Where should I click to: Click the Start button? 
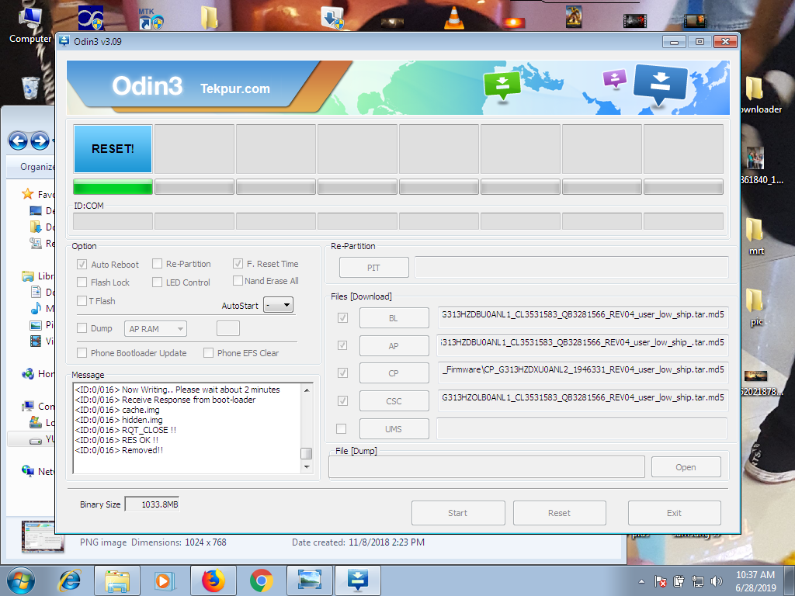coord(458,513)
